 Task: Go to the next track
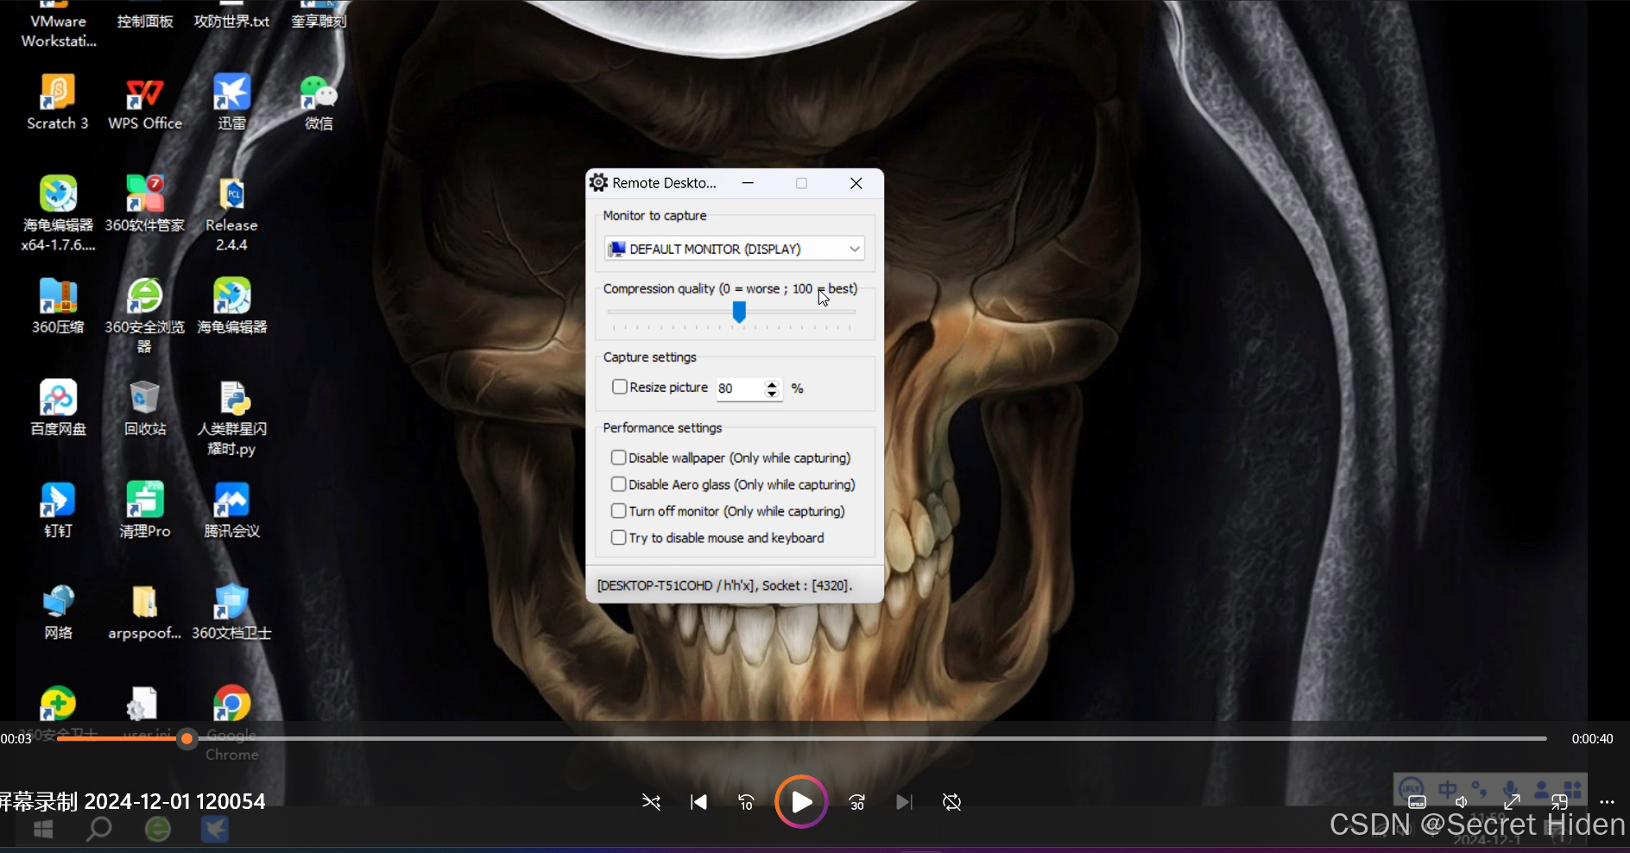(904, 802)
